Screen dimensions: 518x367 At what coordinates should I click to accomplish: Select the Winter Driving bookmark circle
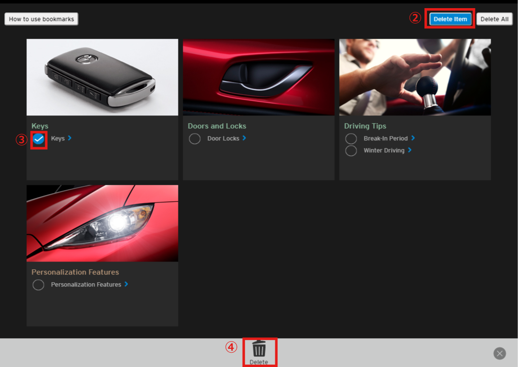351,151
